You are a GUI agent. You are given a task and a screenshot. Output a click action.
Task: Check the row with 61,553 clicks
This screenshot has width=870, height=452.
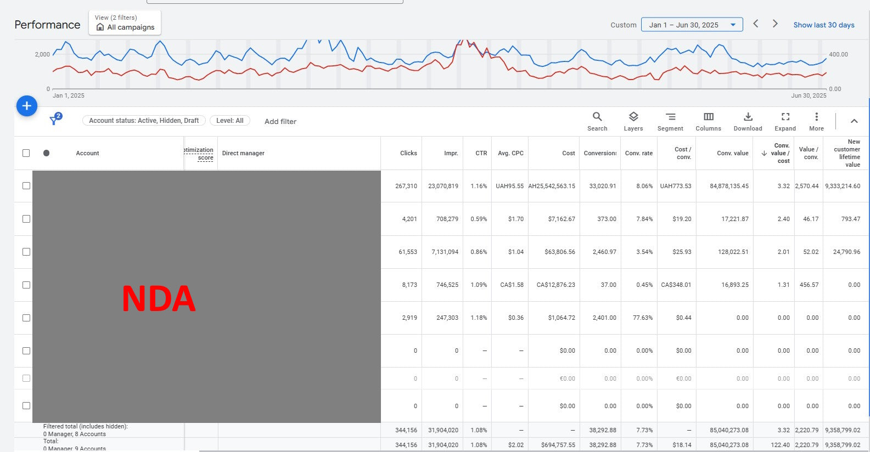pos(26,252)
